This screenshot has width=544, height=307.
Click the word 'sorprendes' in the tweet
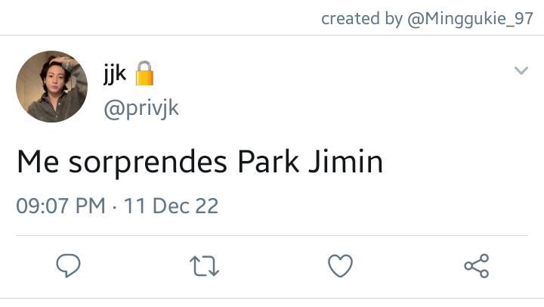tap(148, 163)
